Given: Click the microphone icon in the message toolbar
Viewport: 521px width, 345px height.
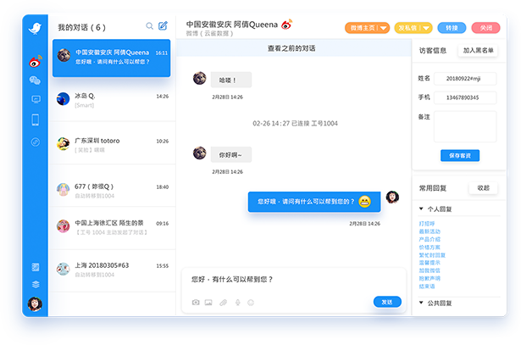Looking at the screenshot, I should [237, 302].
